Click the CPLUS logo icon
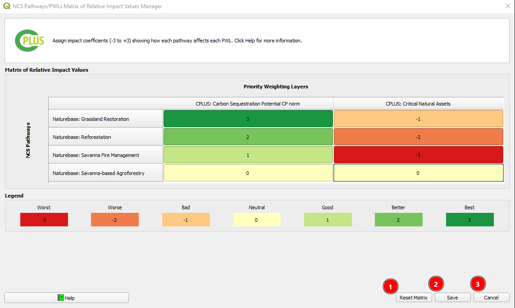Screen dimensions: 515x308 point(30,41)
